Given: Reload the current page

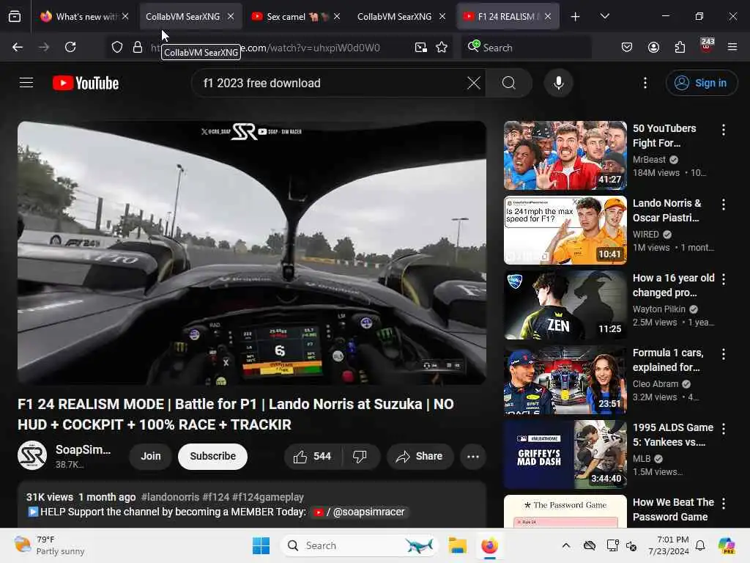Looking at the screenshot, I should [x=70, y=47].
